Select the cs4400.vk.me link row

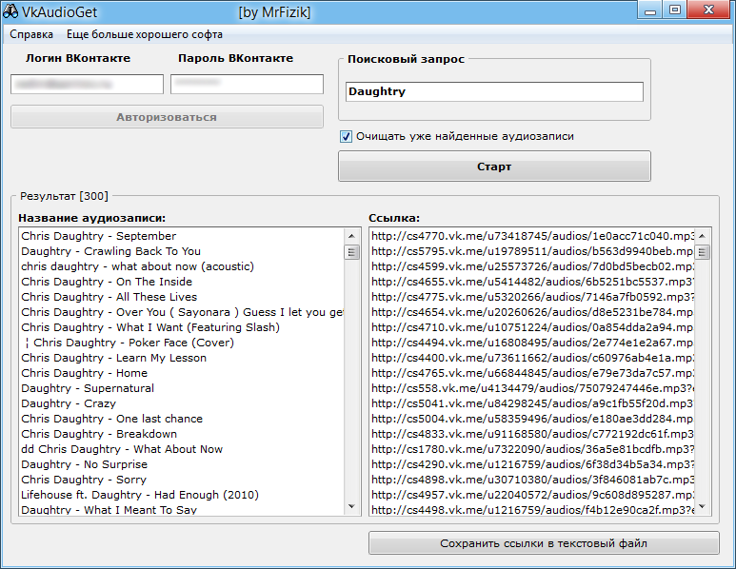point(532,358)
